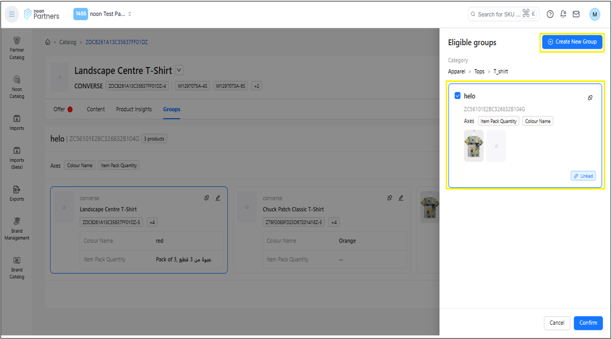Click the Search for SKU field
The width and height of the screenshot is (612, 339).
click(x=498, y=14)
